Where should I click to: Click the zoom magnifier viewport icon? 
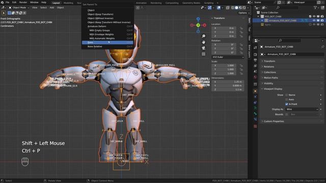point(204,36)
